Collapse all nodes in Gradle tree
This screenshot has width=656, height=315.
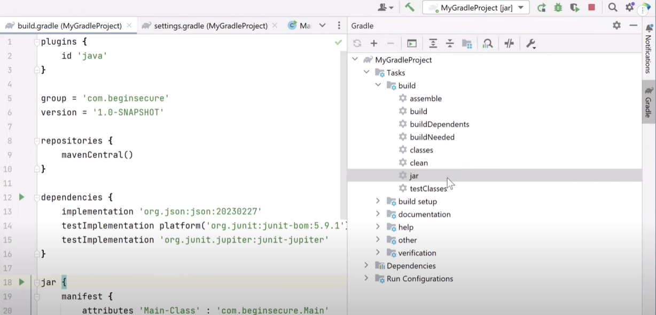(x=450, y=44)
